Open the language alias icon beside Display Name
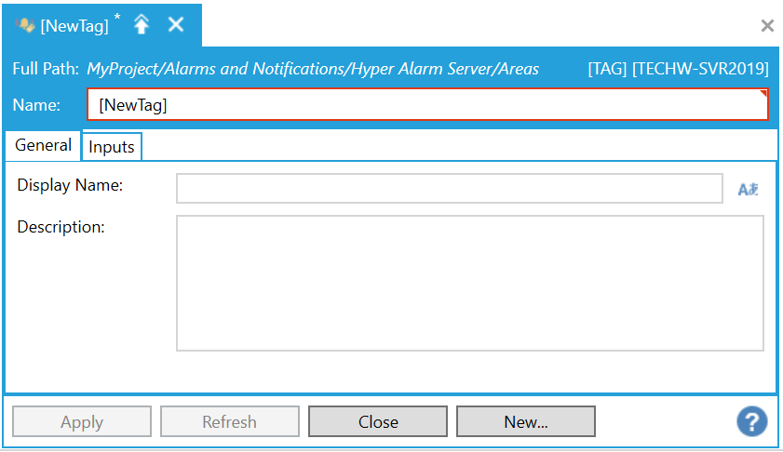The width and height of the screenshot is (783, 452). coord(748,189)
